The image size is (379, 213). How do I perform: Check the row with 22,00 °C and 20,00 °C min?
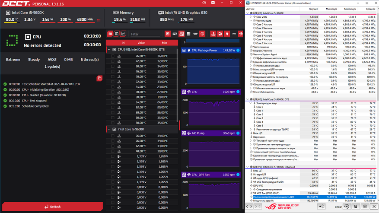(x=113, y=107)
